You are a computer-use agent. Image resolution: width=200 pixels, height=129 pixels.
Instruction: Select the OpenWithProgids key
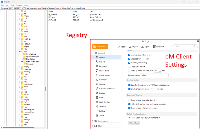click(33, 57)
